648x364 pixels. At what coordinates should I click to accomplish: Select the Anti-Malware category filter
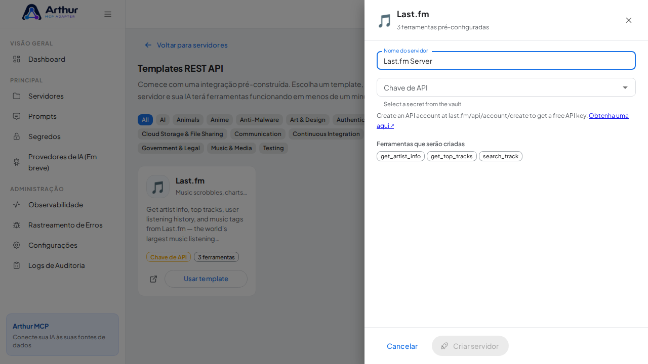tap(259, 120)
